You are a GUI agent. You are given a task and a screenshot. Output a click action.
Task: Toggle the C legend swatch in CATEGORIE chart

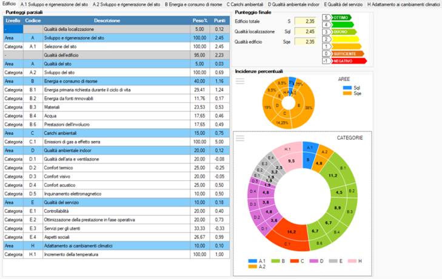tap(294, 261)
